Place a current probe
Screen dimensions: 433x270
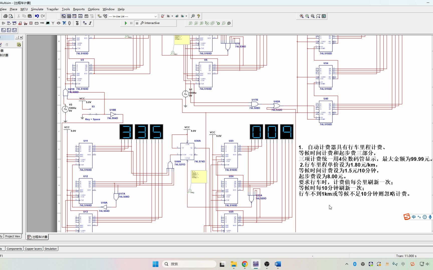[196, 23]
